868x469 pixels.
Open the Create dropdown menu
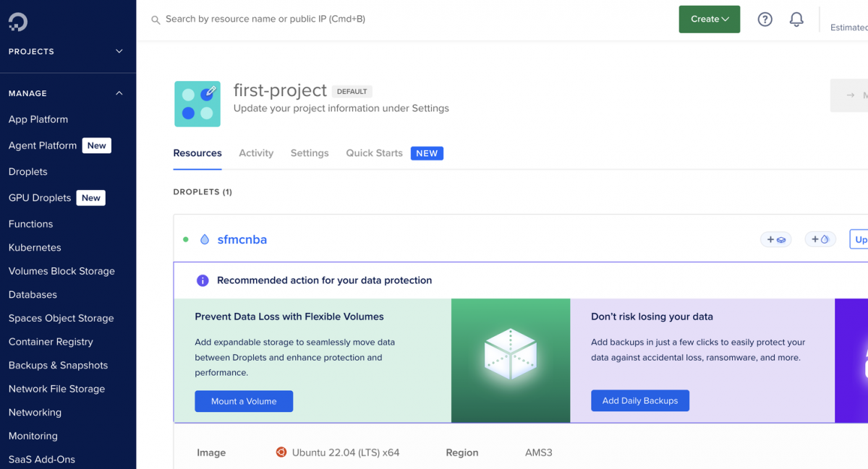coord(709,20)
